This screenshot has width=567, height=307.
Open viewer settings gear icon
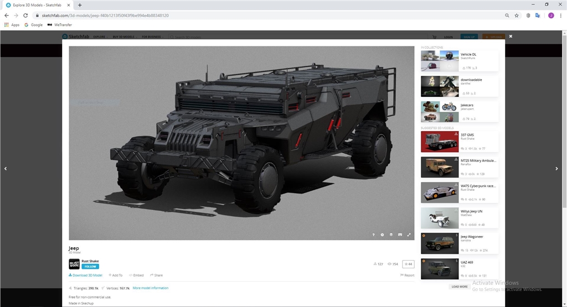click(382, 235)
